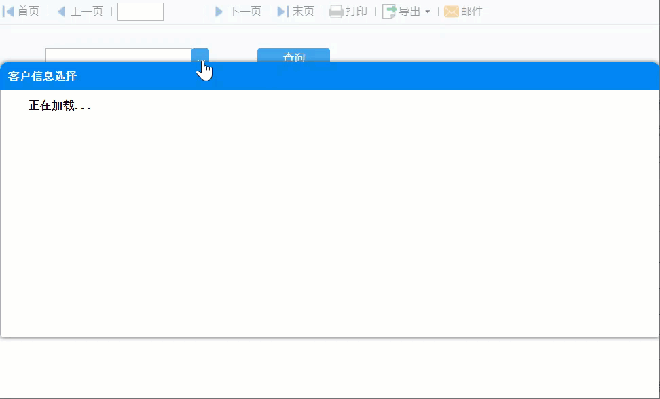Go to next page 下一页
660x399 pixels.
coord(238,12)
